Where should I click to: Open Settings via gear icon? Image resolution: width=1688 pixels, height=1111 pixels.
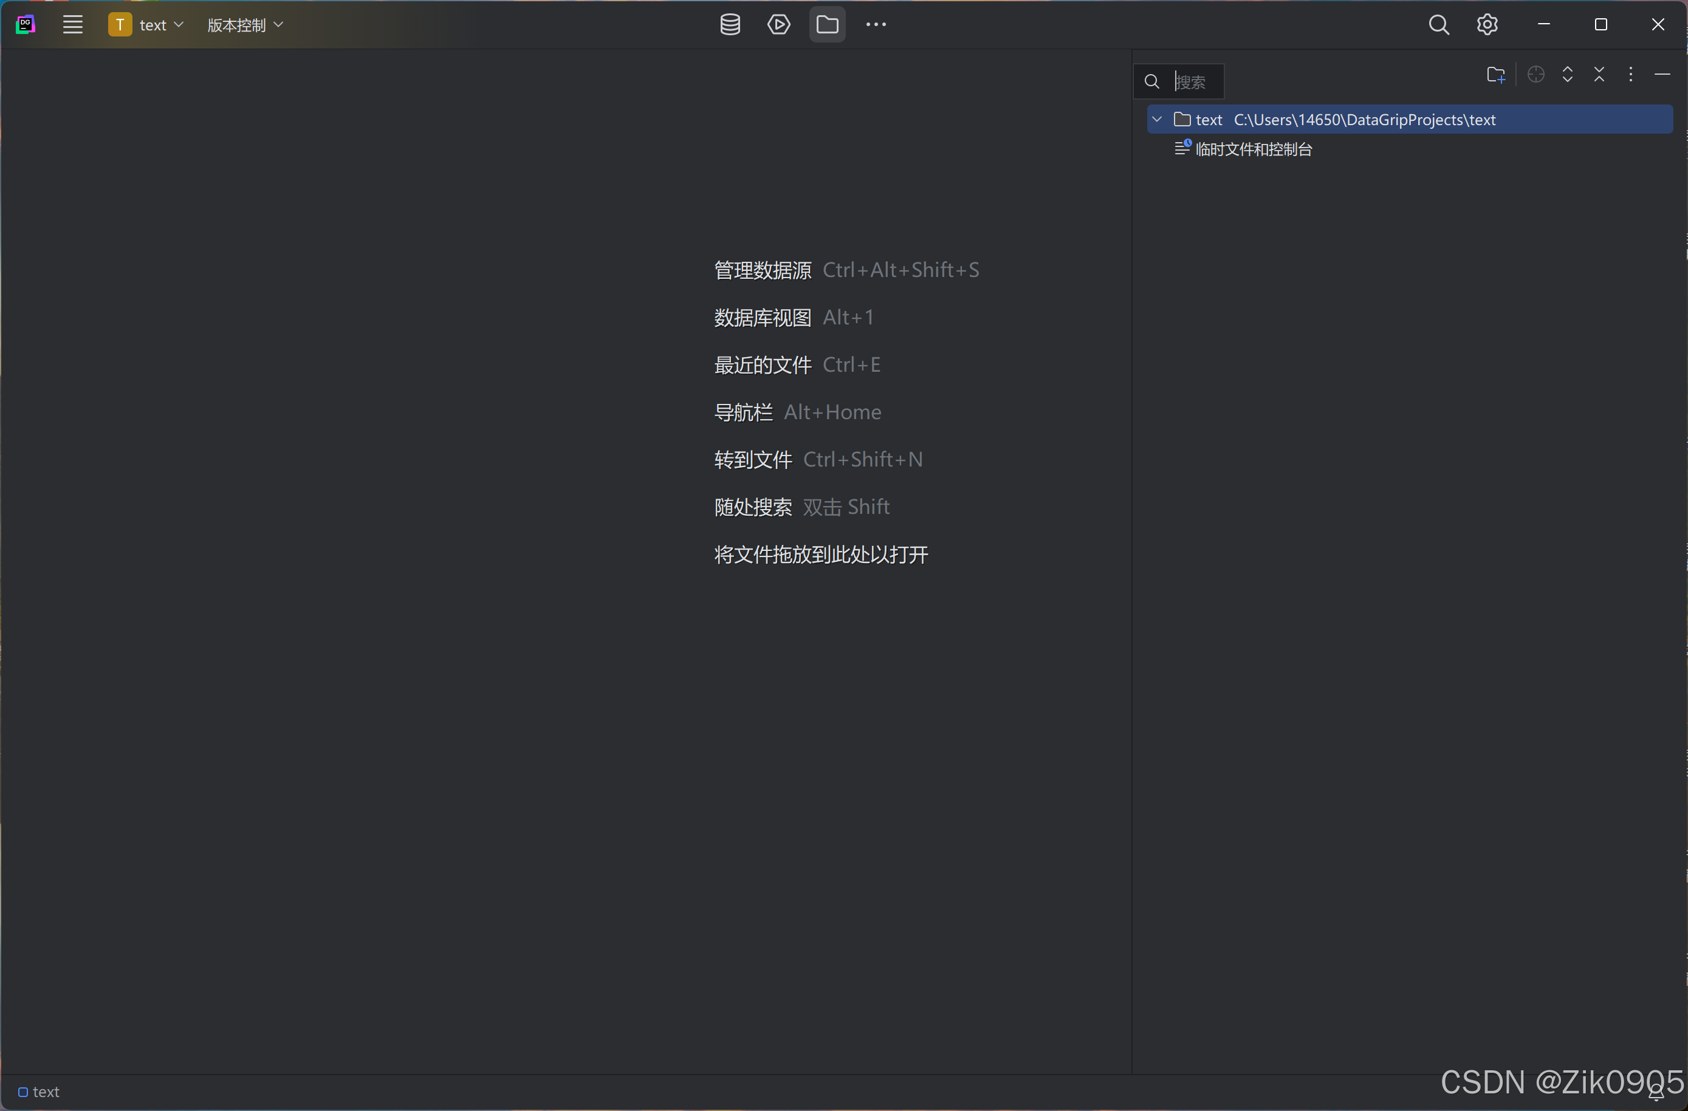click(1487, 24)
